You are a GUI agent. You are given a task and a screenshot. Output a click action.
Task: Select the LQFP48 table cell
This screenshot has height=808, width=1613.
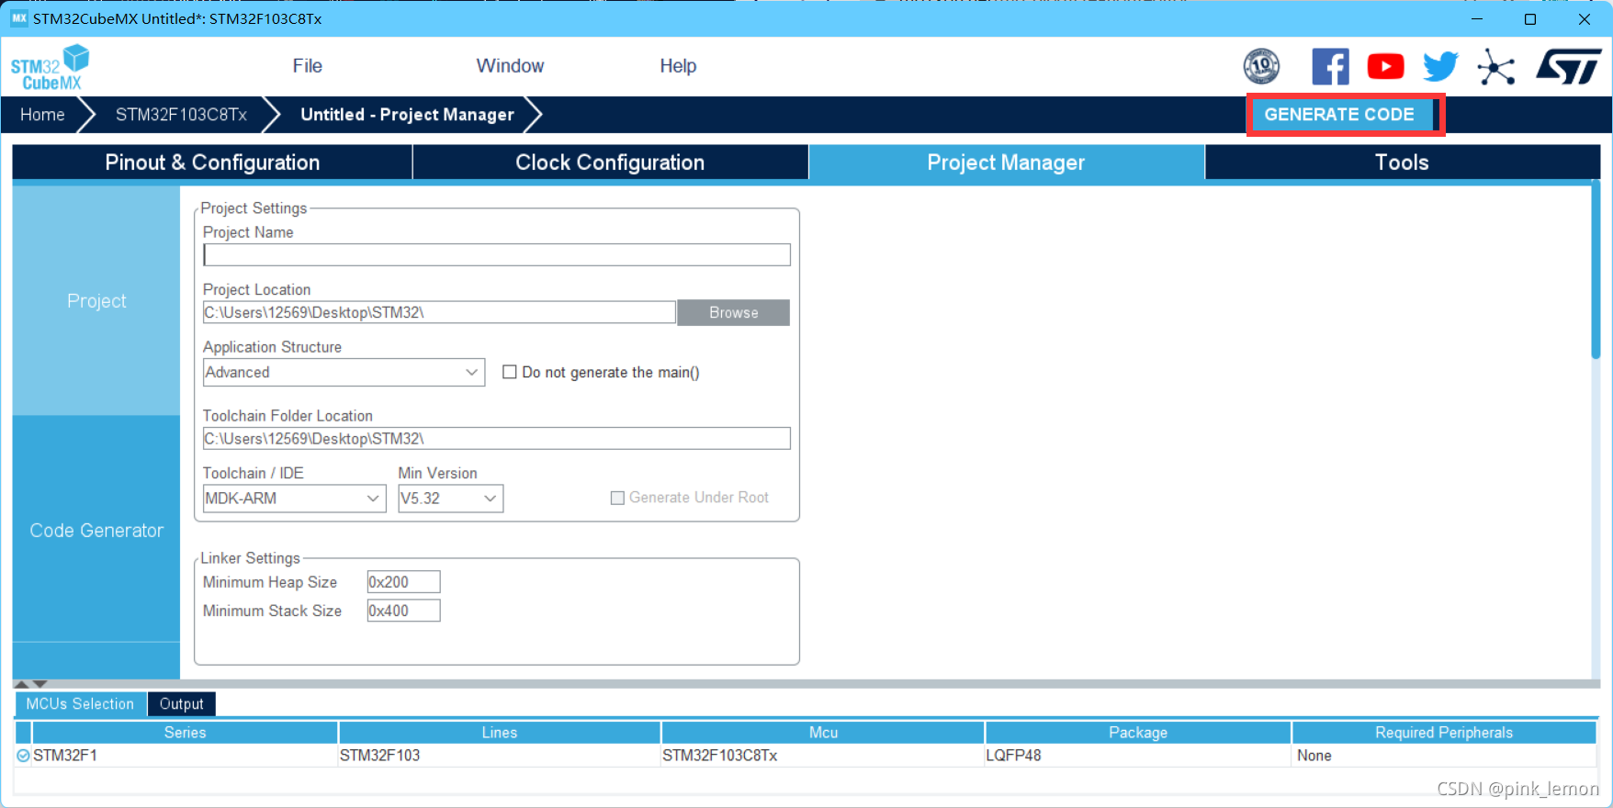(x=1137, y=756)
